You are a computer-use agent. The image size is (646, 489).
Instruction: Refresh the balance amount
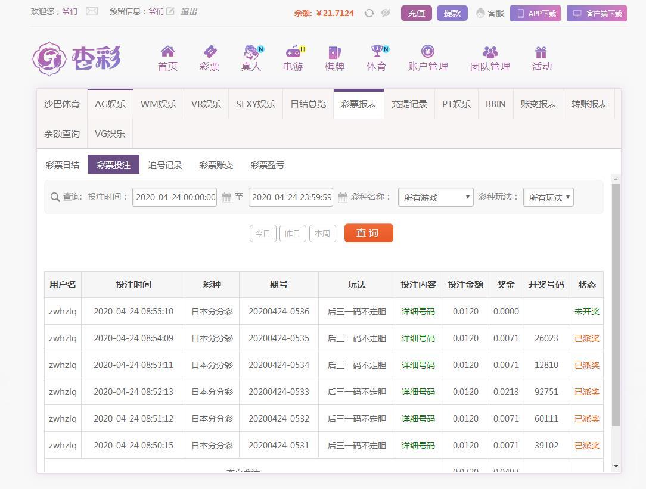coord(369,13)
